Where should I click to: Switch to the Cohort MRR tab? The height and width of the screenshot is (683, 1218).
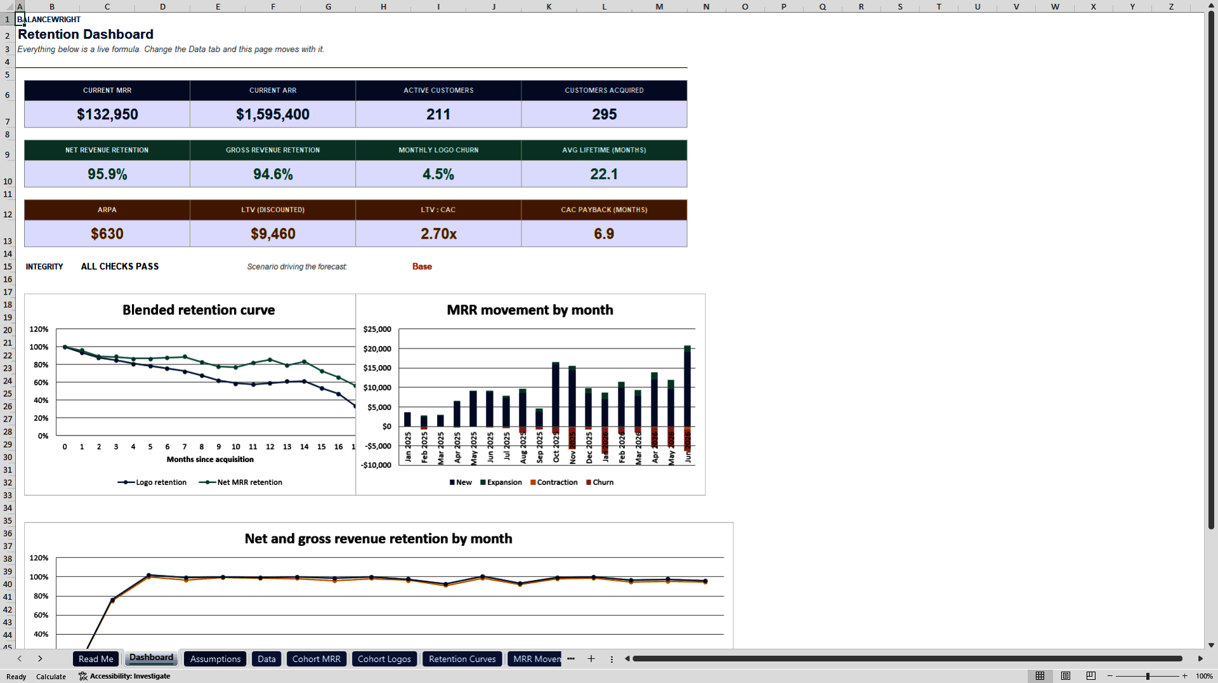317,659
